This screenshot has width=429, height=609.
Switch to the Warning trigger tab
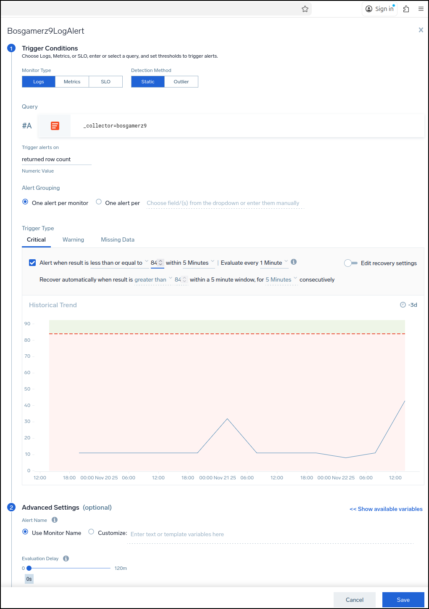(x=73, y=239)
